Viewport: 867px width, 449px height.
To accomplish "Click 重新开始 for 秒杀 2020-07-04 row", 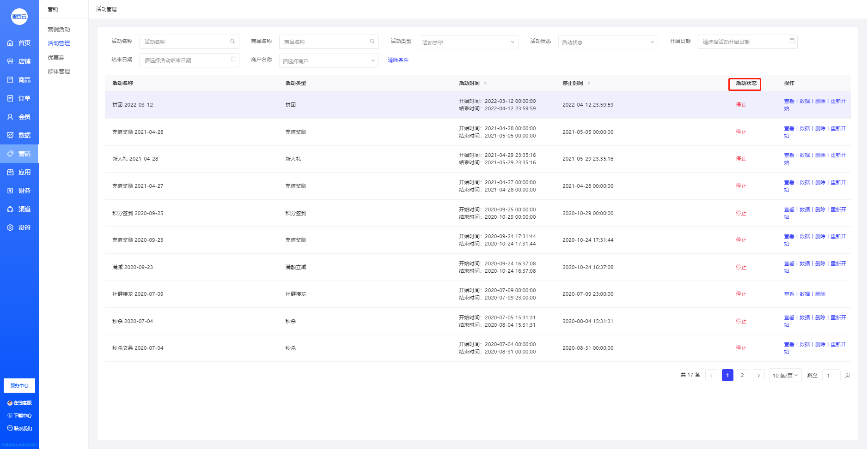I will click(838, 317).
